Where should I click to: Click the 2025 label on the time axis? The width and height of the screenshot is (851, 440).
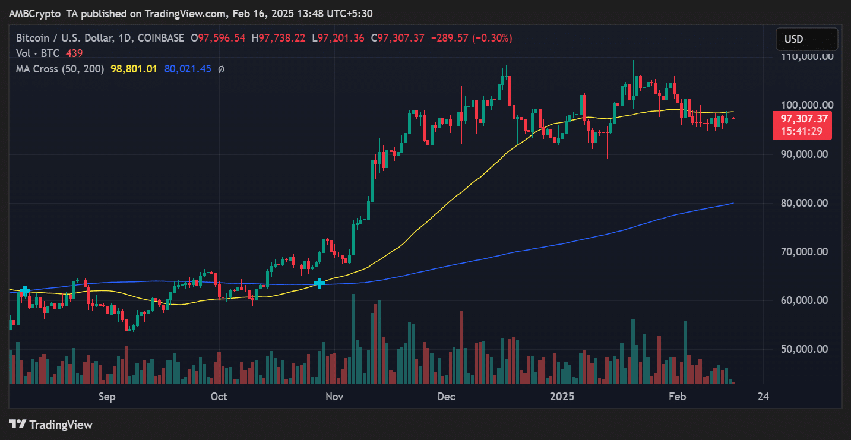[562, 396]
